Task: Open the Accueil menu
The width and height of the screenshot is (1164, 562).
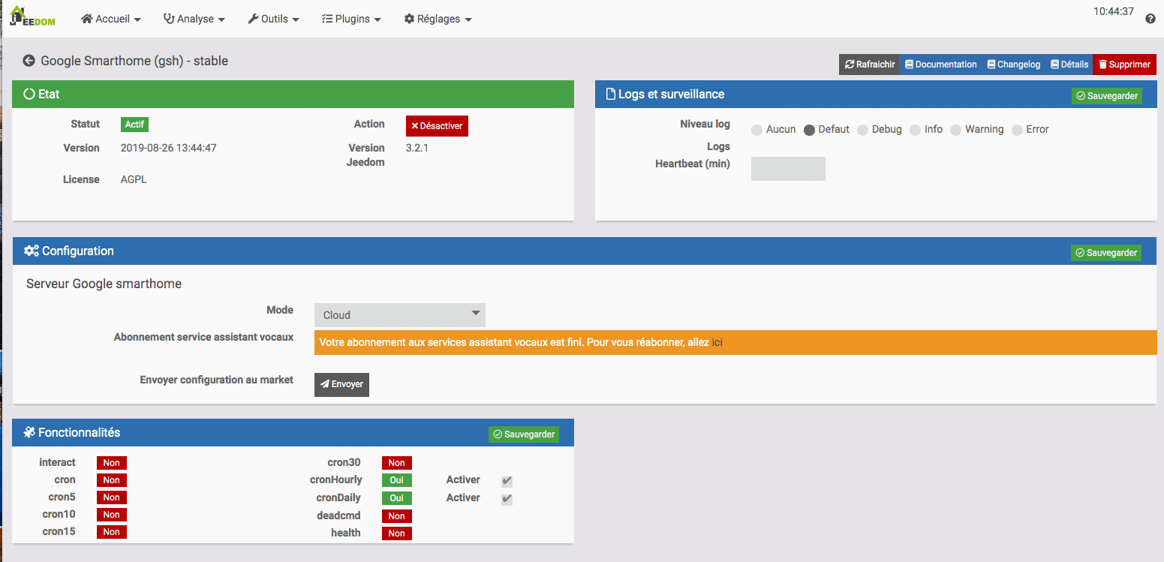Action: click(111, 19)
